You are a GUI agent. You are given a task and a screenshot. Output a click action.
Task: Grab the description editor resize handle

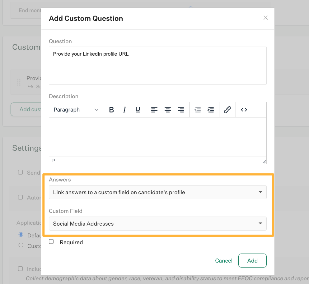(264, 161)
